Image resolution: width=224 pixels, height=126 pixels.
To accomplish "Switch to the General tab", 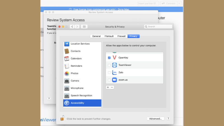I will click(96, 36).
